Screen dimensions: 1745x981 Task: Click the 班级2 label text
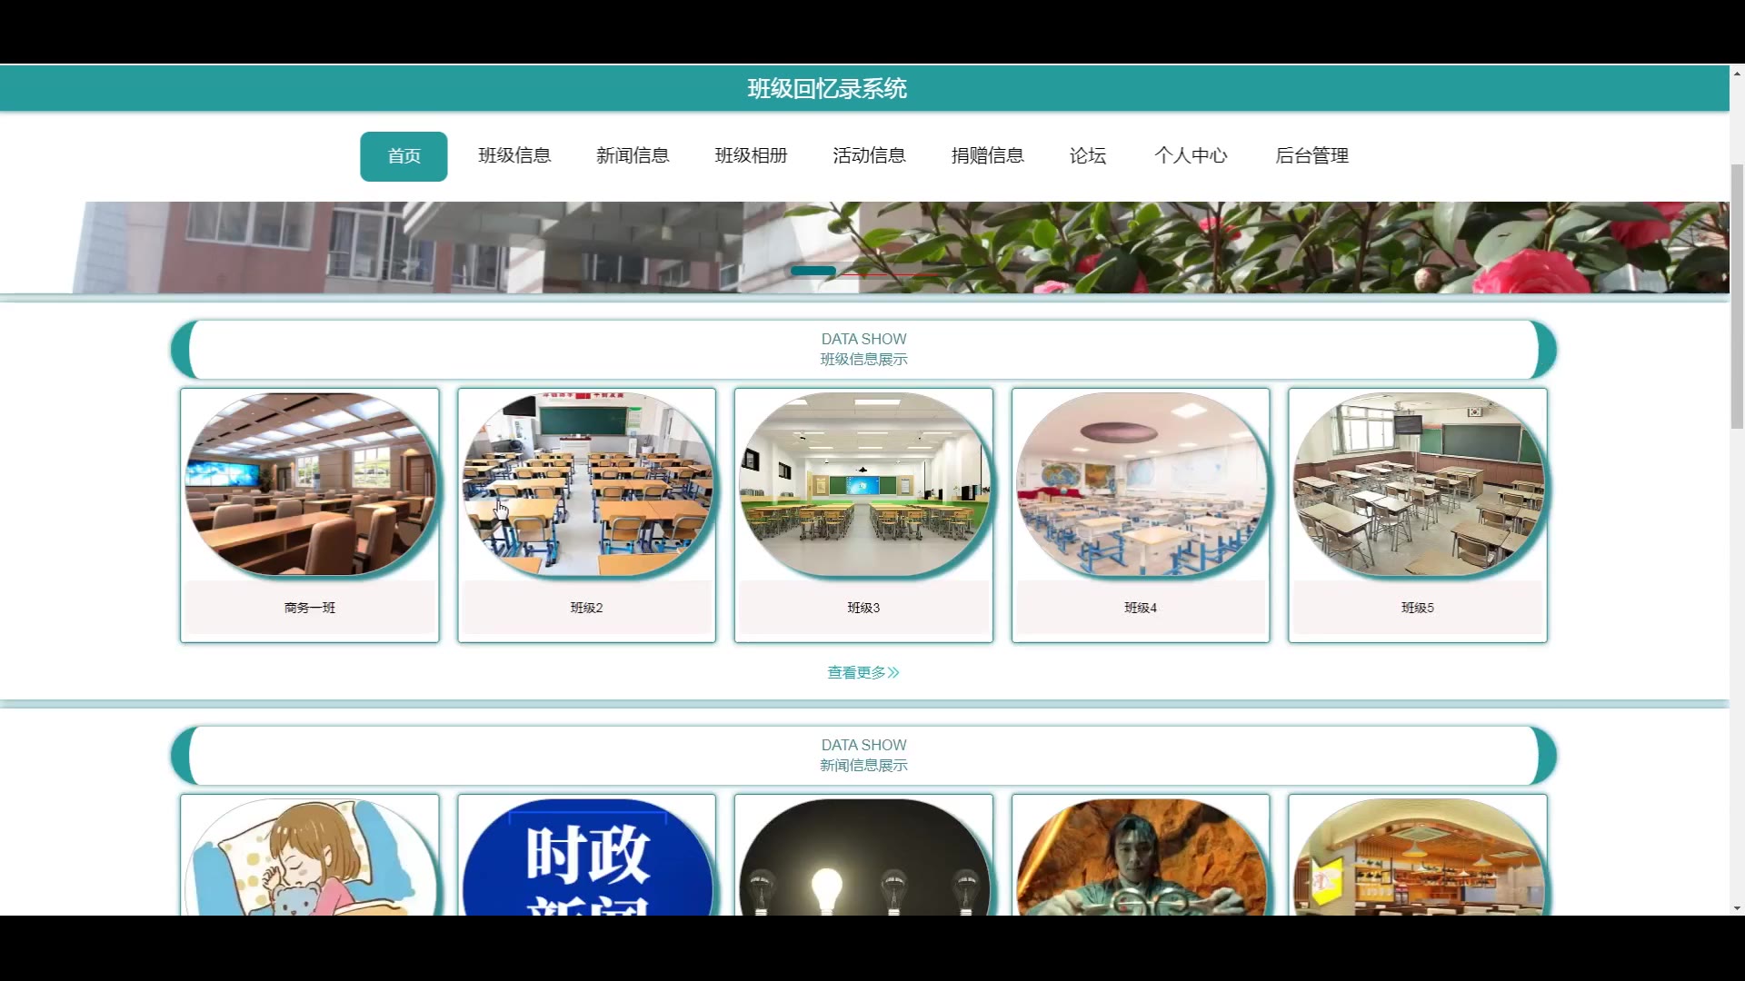[x=587, y=608]
